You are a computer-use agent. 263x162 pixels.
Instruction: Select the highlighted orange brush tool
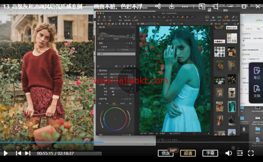coord(183,17)
